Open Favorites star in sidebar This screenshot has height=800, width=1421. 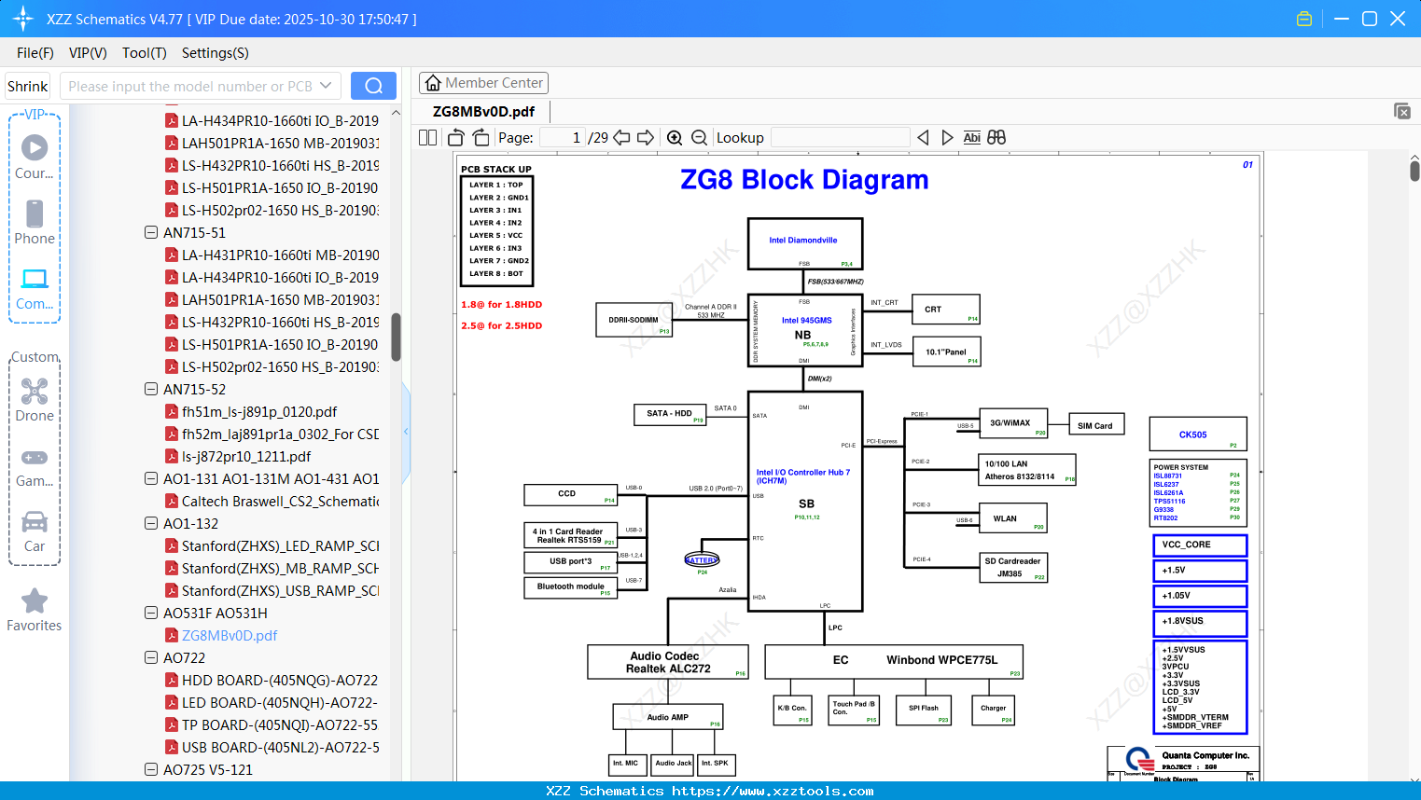point(35,611)
